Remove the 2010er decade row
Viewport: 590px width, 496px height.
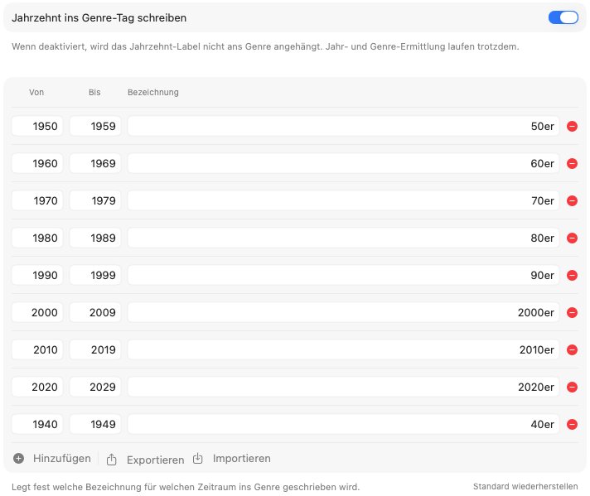tap(572, 349)
